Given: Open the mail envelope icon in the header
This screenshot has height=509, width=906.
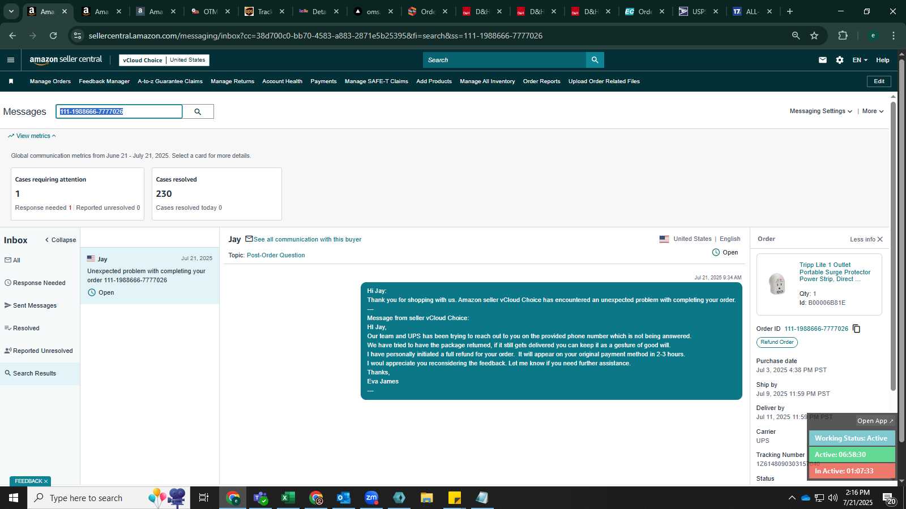Looking at the screenshot, I should click(x=823, y=60).
